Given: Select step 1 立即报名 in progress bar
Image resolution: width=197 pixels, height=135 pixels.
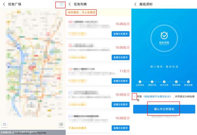Looking at the screenshot, I should (140, 83).
